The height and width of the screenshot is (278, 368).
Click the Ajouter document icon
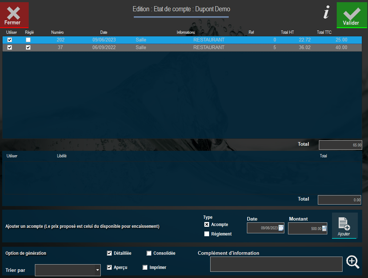pos(344,226)
